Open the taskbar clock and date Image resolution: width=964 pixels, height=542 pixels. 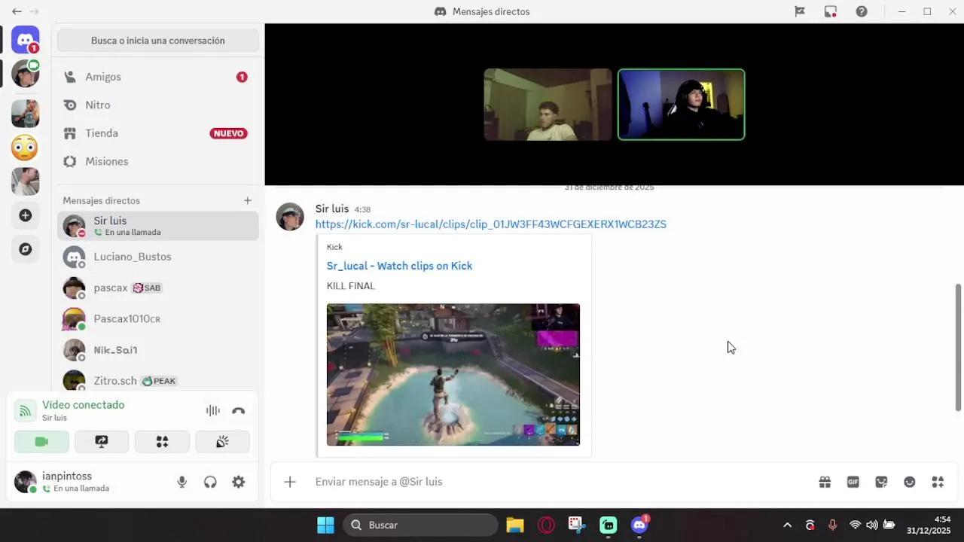[929, 525]
